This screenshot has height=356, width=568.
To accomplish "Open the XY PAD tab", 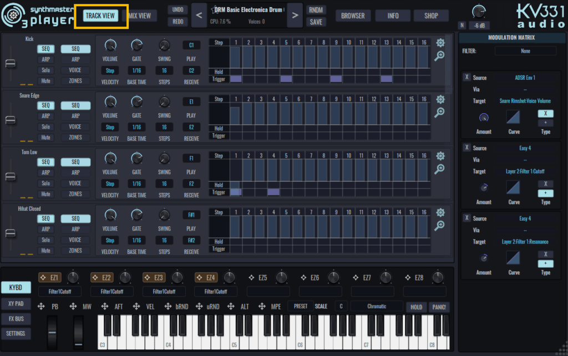I will click(16, 303).
